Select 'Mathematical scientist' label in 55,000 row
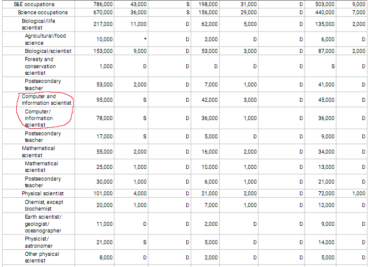Screen dimensions: 369x267 click(39, 152)
